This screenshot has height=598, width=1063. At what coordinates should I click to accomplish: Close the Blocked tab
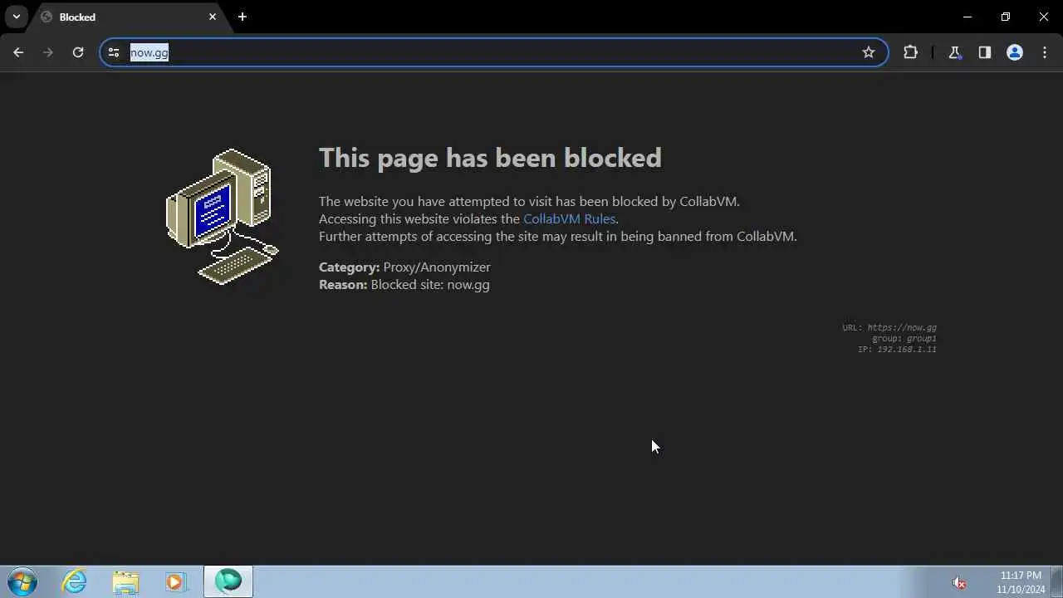213,17
